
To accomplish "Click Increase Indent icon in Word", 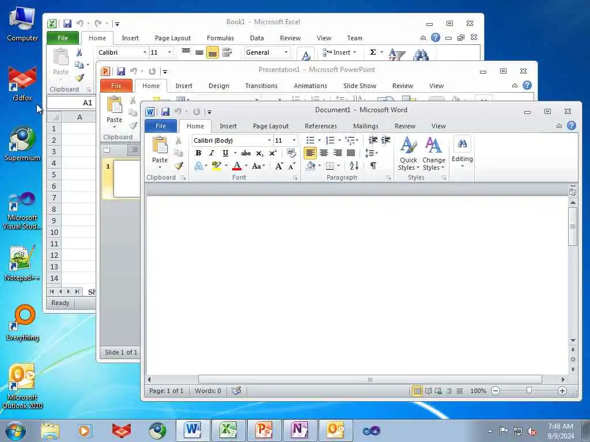I will pyautogui.click(x=385, y=140).
